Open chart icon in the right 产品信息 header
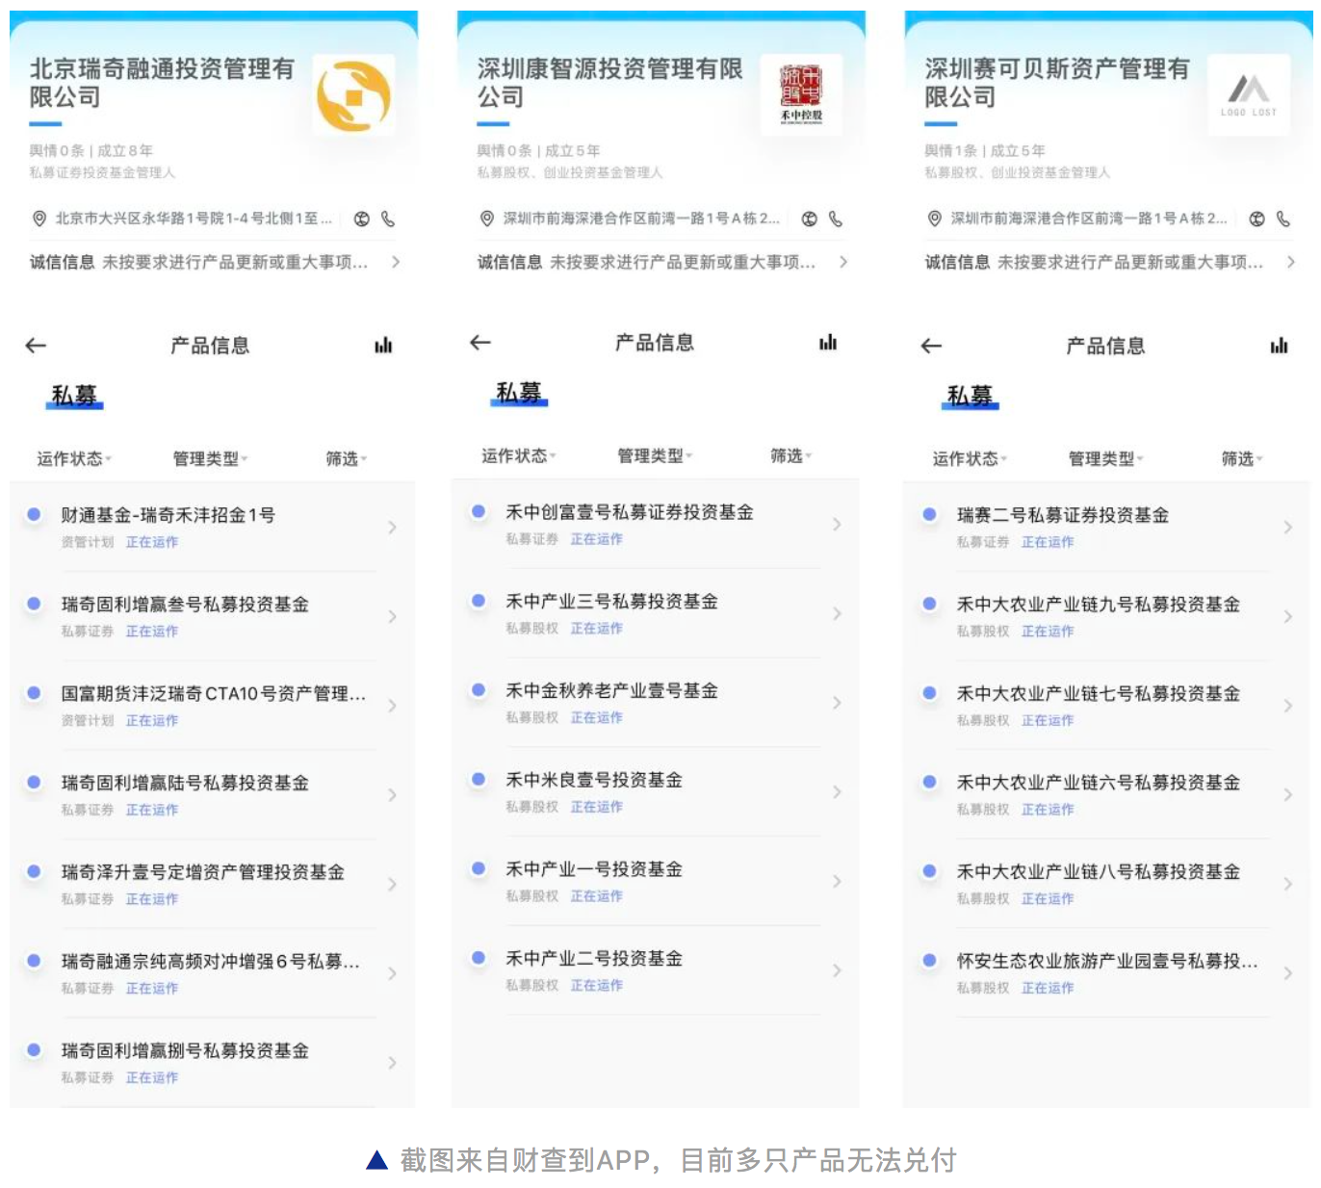 coord(1279,345)
